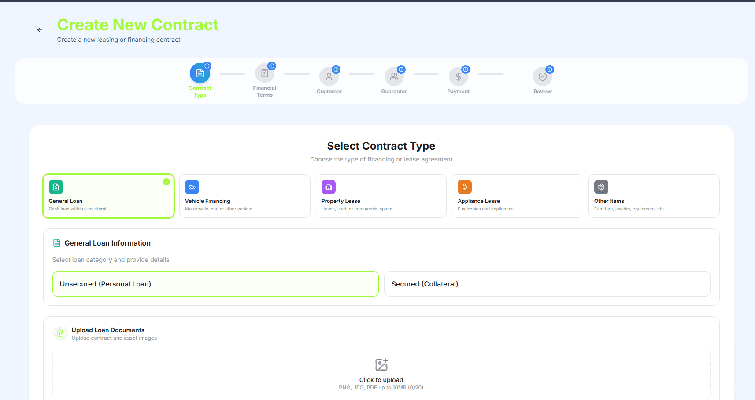Open the Financial Terms step icon
The width and height of the screenshot is (755, 400).
(x=264, y=74)
